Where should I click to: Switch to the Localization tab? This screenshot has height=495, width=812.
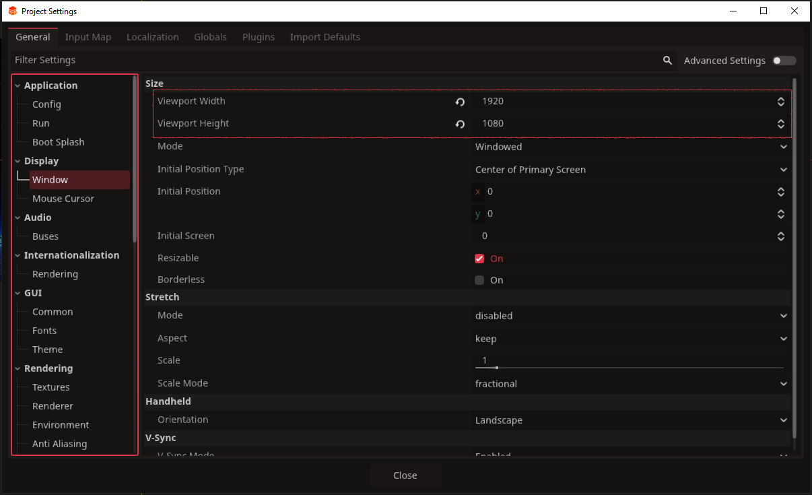pos(153,37)
